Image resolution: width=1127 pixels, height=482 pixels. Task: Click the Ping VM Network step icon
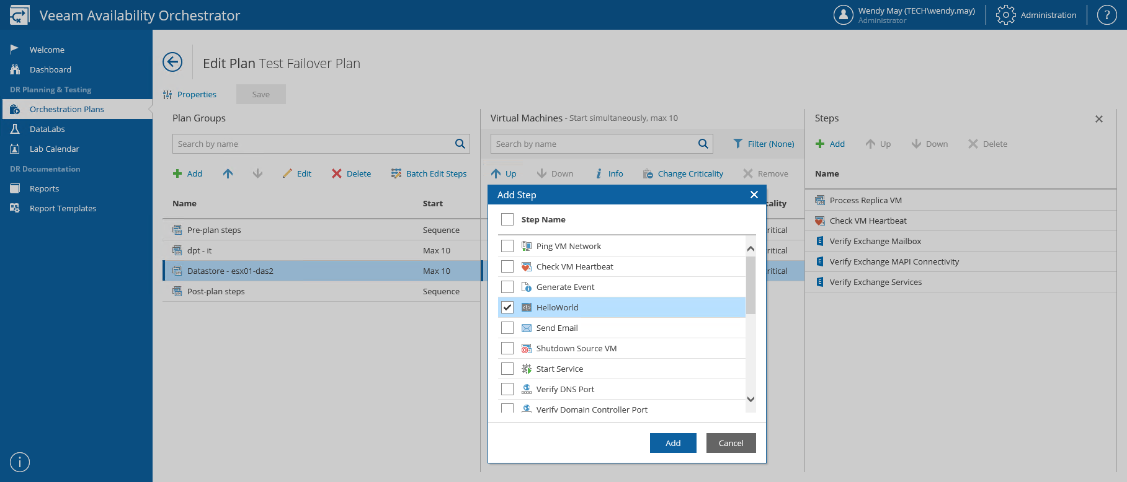coord(527,246)
